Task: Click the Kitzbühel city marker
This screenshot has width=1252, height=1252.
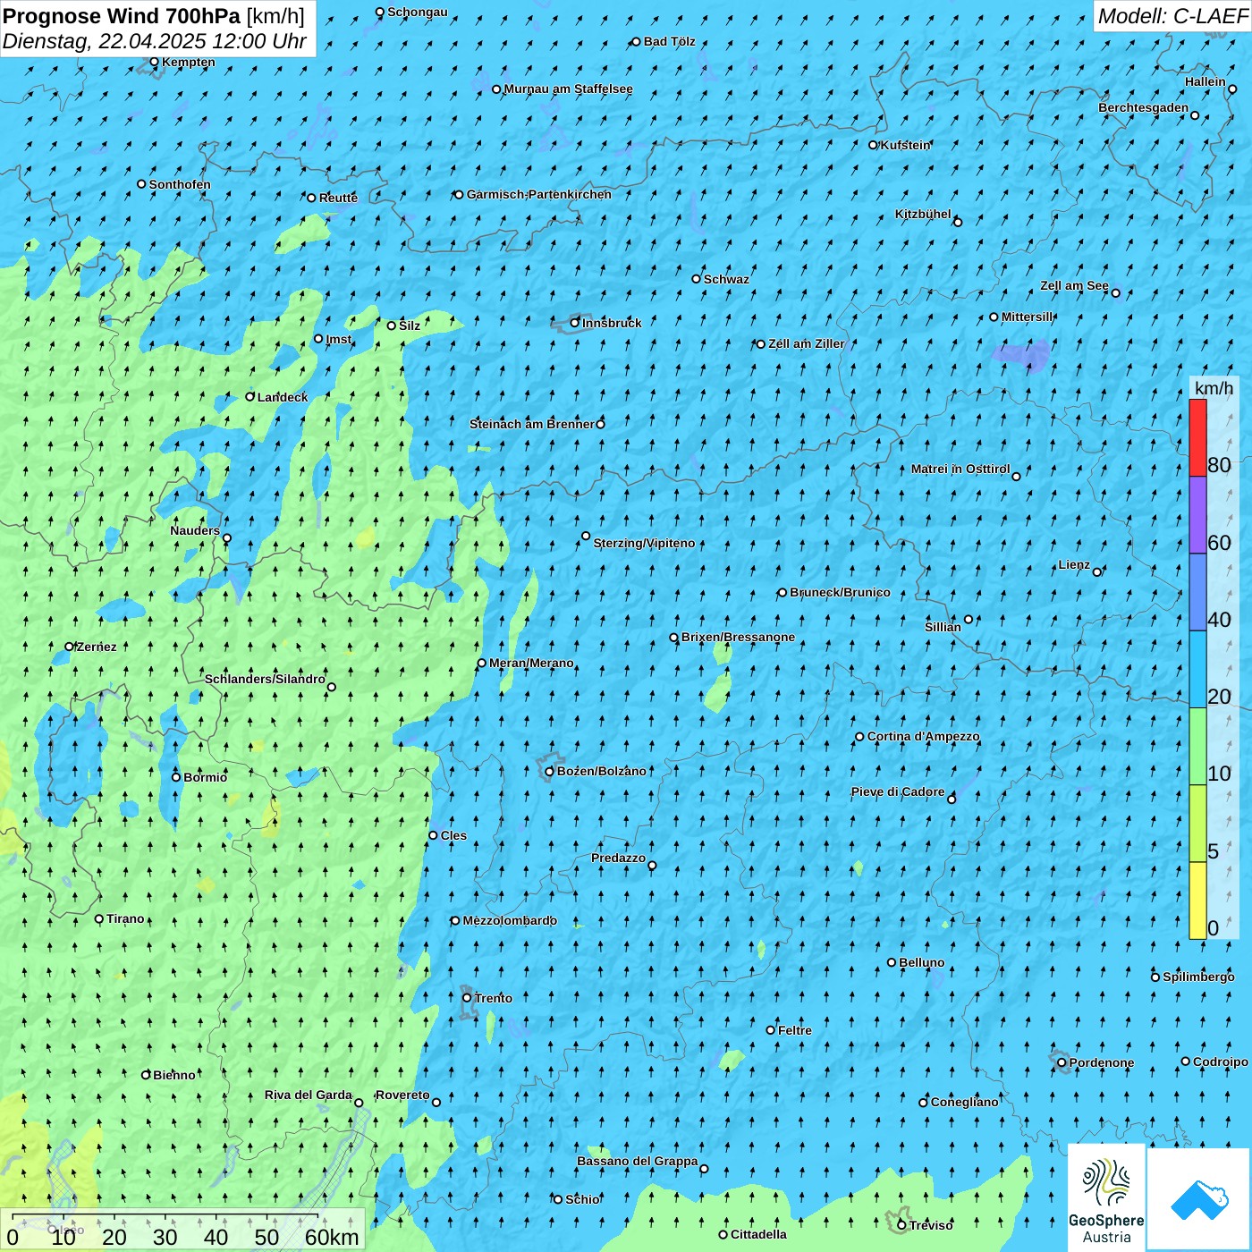Action: coord(958,222)
